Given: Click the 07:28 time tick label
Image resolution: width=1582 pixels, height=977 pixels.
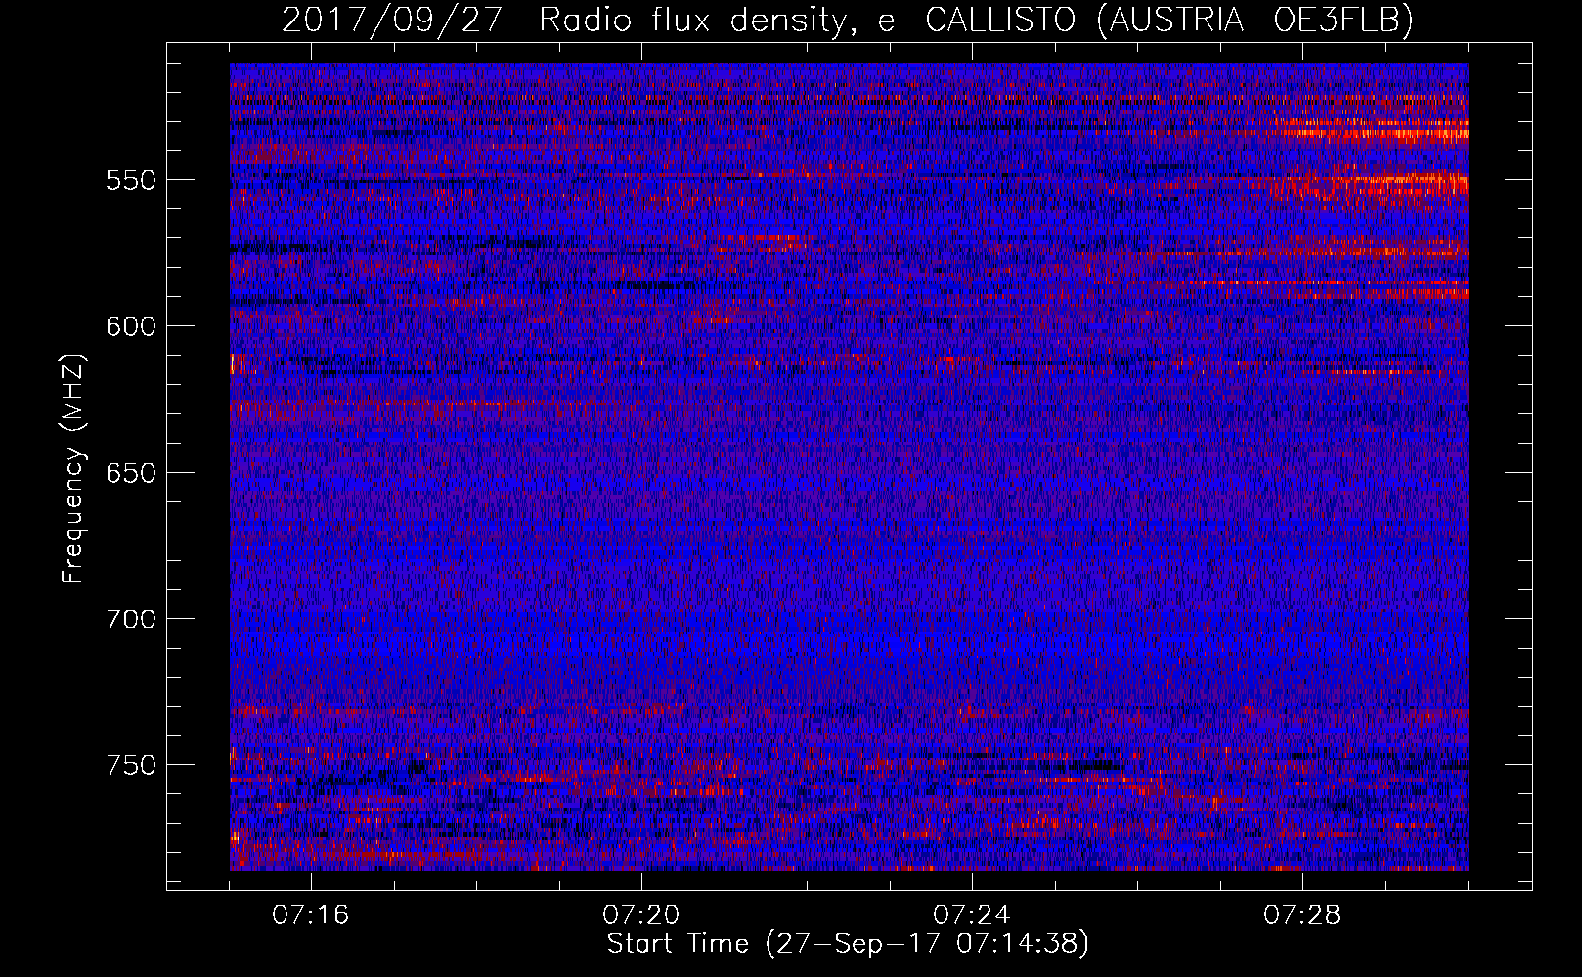Looking at the screenshot, I should coord(1302,914).
